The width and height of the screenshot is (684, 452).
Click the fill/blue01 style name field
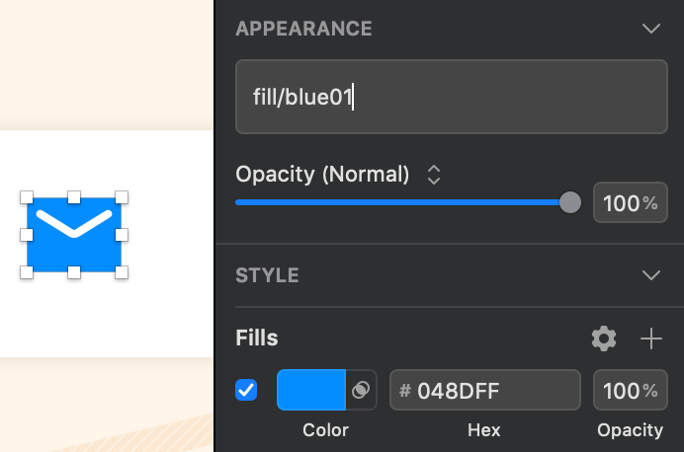[451, 97]
